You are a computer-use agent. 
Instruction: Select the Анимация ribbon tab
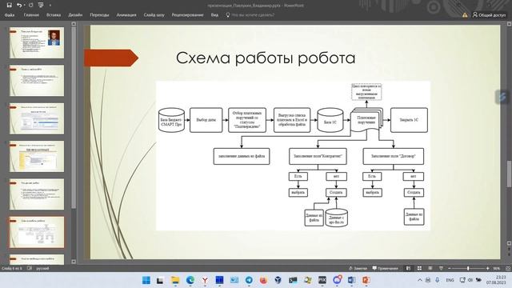126,15
